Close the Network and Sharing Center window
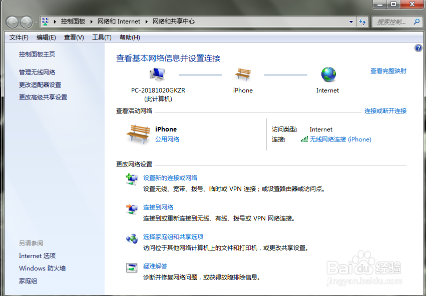This screenshot has width=426, height=296. pyautogui.click(x=412, y=4)
